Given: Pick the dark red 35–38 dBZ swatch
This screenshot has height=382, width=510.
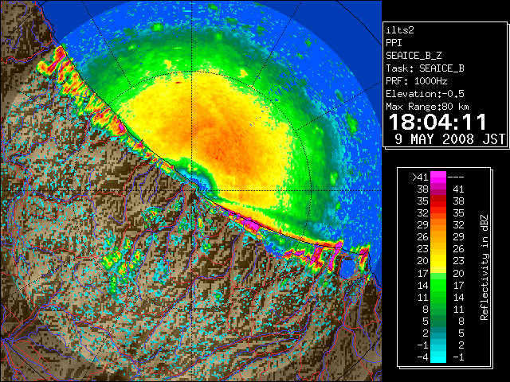Looking at the screenshot, I should tap(438, 201).
